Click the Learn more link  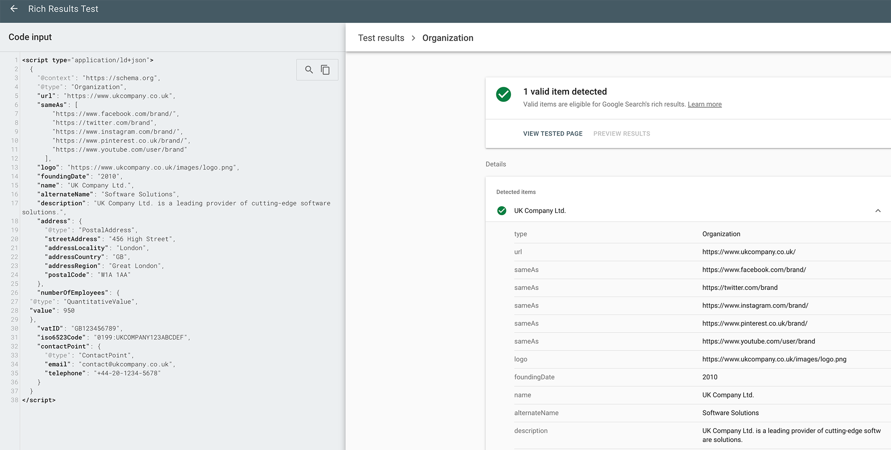click(x=704, y=104)
